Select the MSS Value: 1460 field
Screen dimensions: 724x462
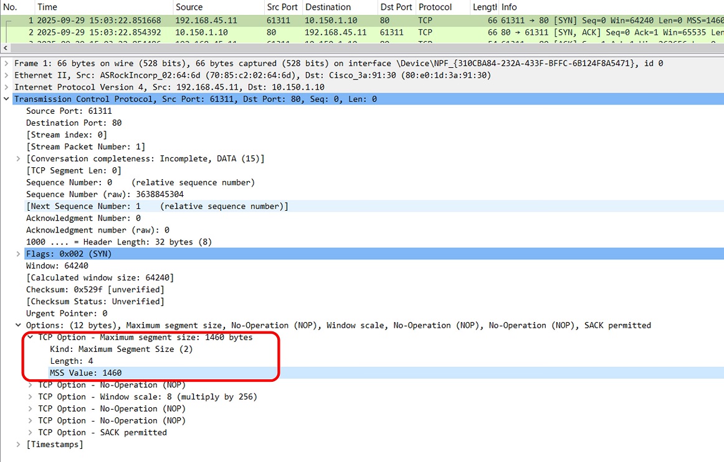tap(86, 373)
